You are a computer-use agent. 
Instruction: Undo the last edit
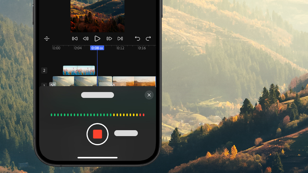pyautogui.click(x=138, y=39)
